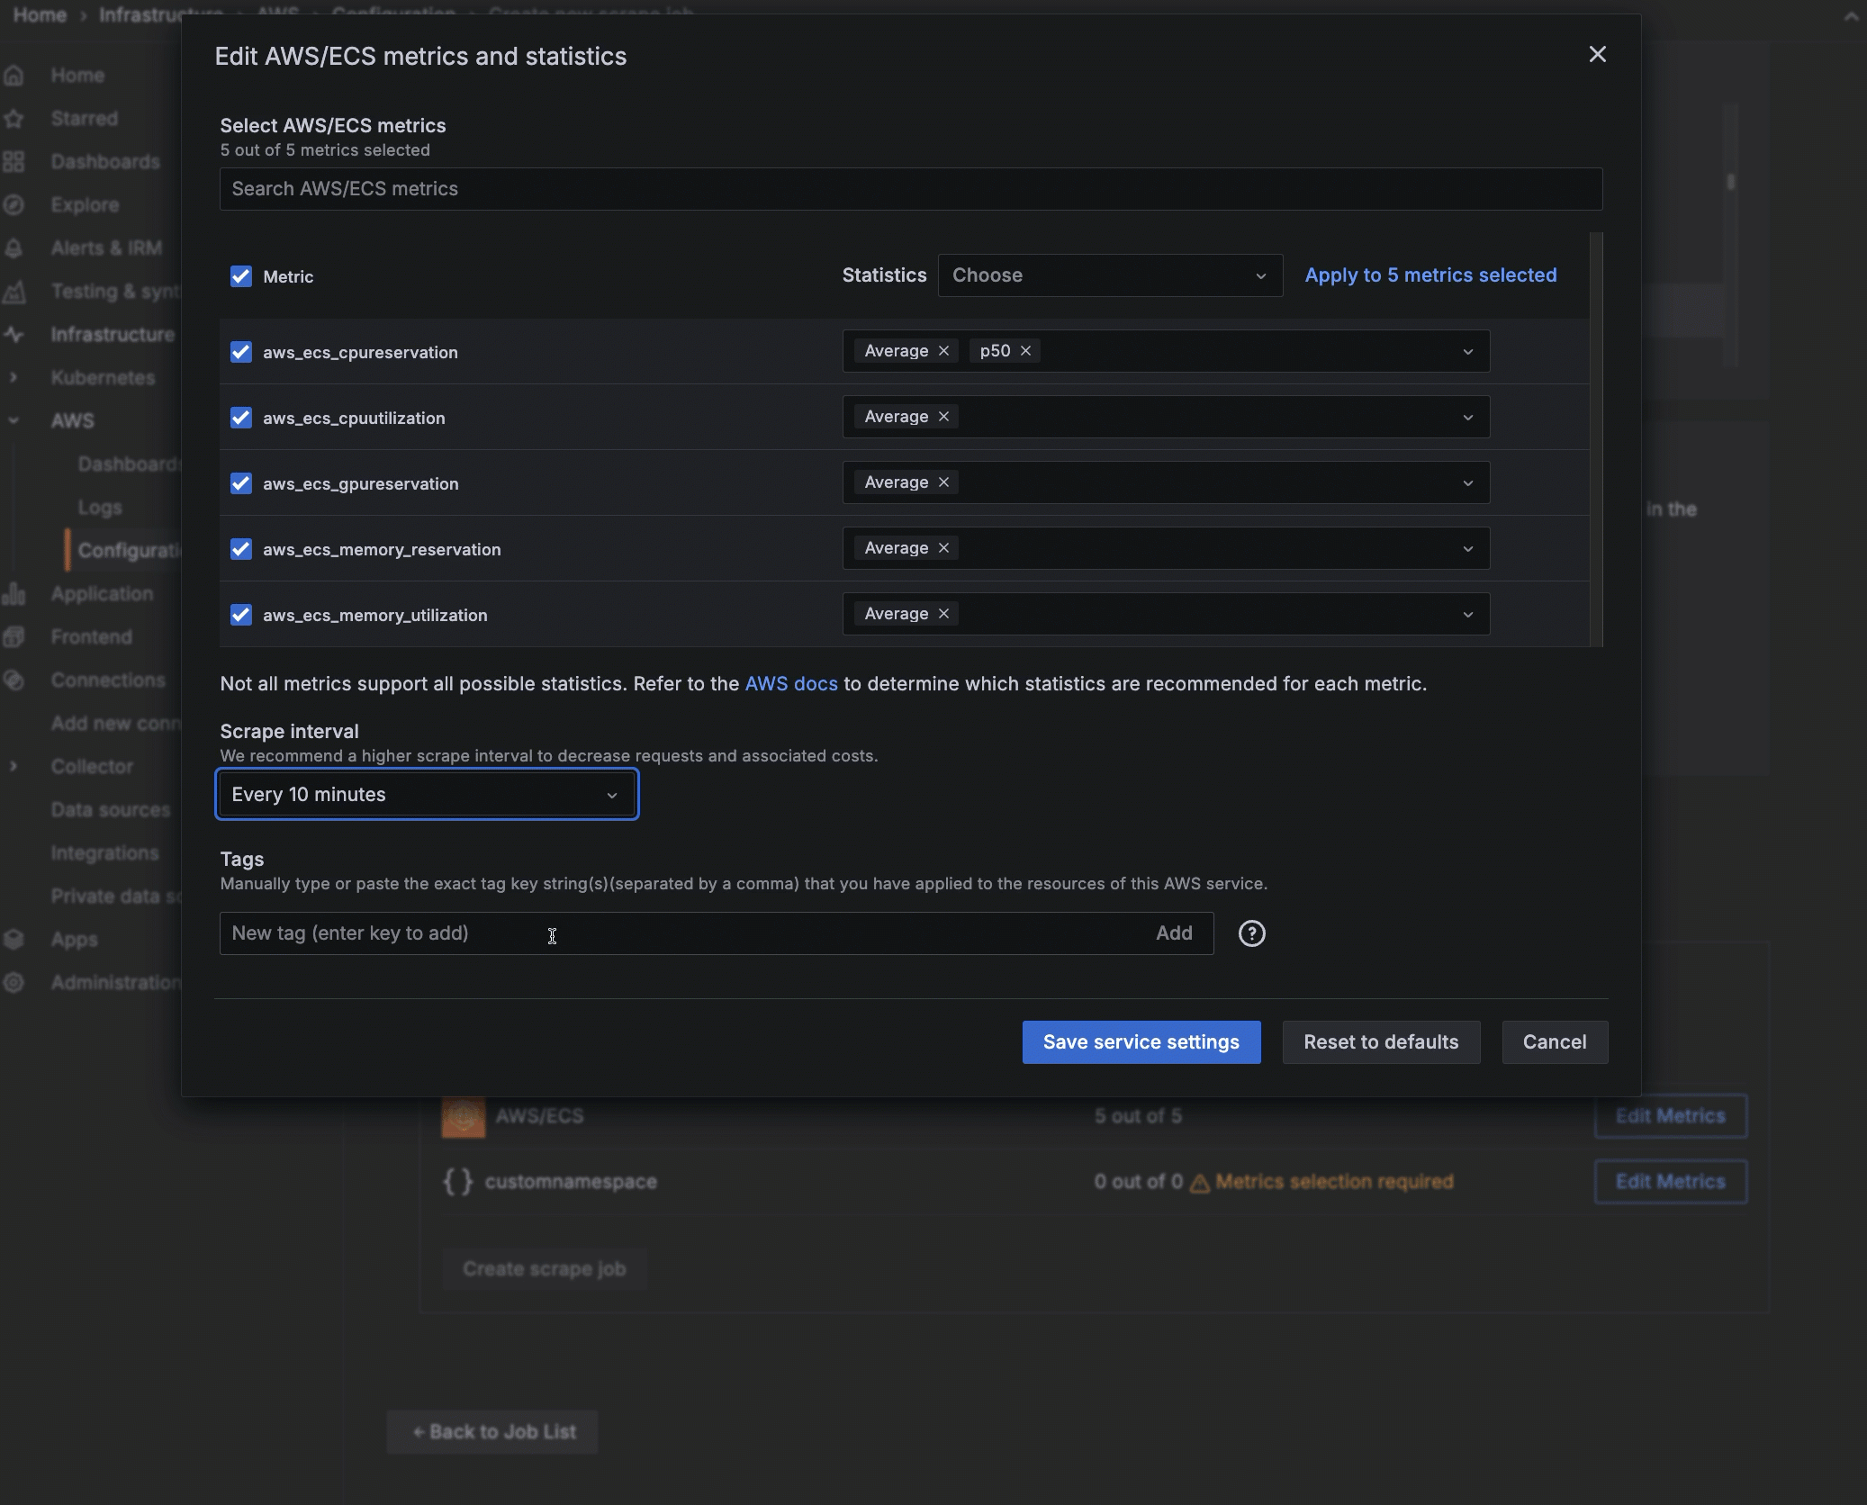Open Integrations in sidebar

(x=105, y=853)
